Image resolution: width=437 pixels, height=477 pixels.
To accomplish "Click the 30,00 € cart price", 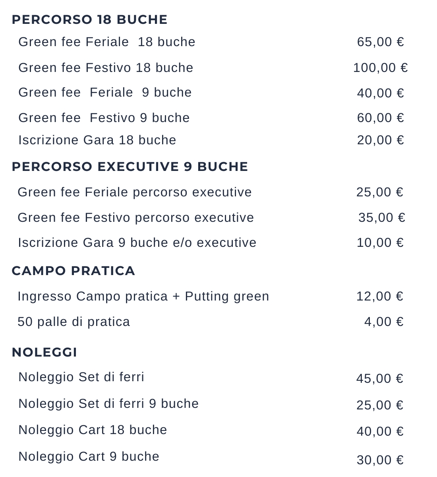I will coord(380,460).
